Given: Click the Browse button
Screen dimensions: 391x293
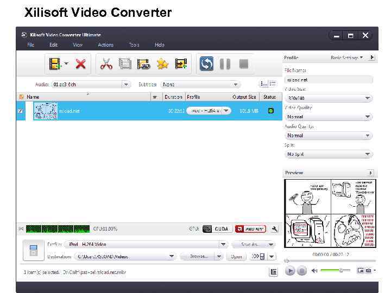Looking at the screenshot, I should point(198,256).
